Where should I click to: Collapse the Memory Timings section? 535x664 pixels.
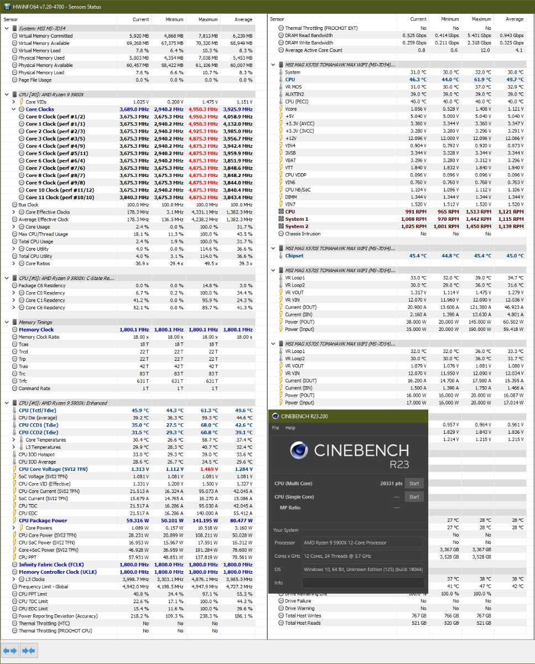6,322
